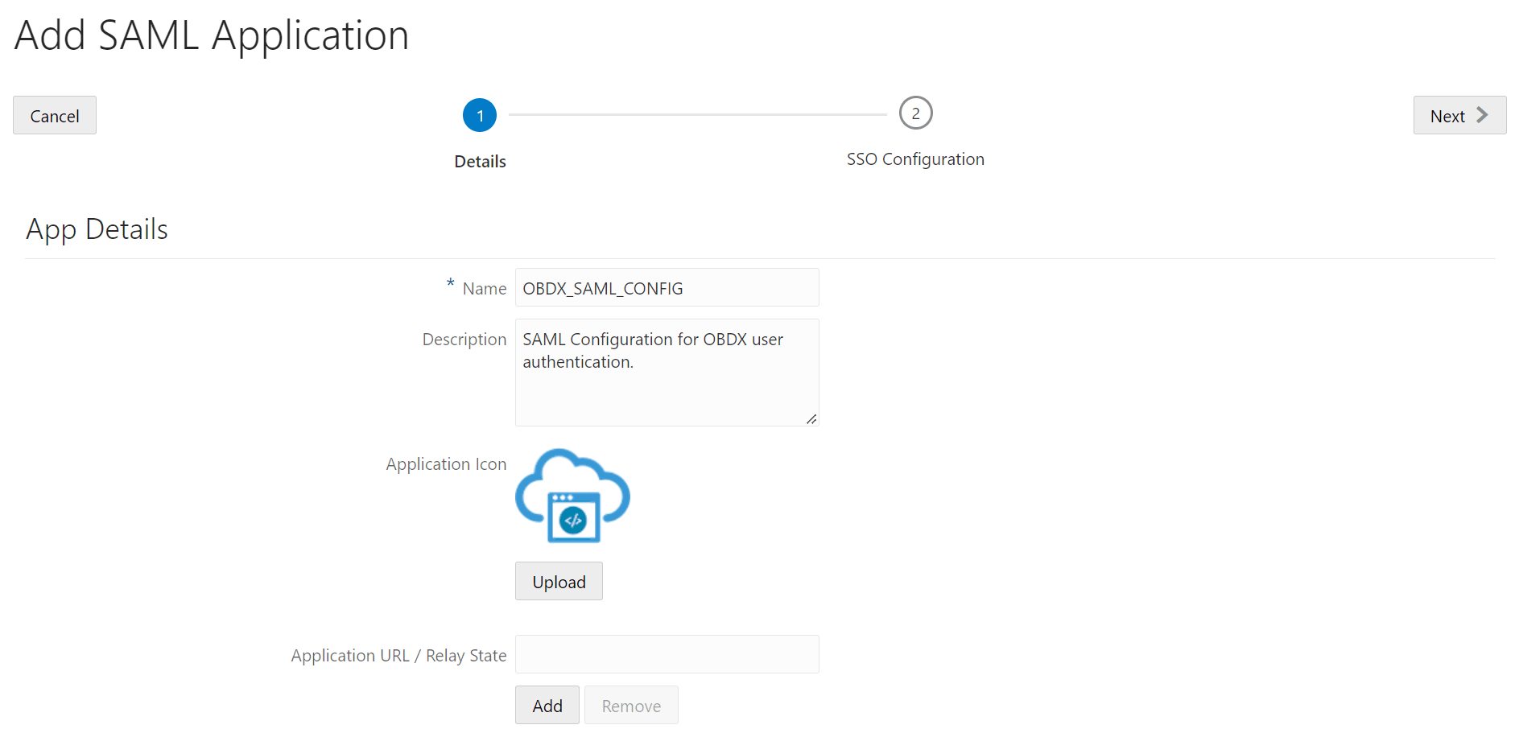Click the required field asterisk beside Name
The width and height of the screenshot is (1519, 729).
[449, 286]
